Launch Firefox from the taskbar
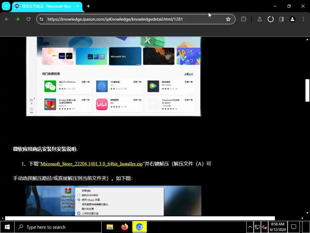Image resolution: width=310 pixels, height=233 pixels. pos(124,227)
